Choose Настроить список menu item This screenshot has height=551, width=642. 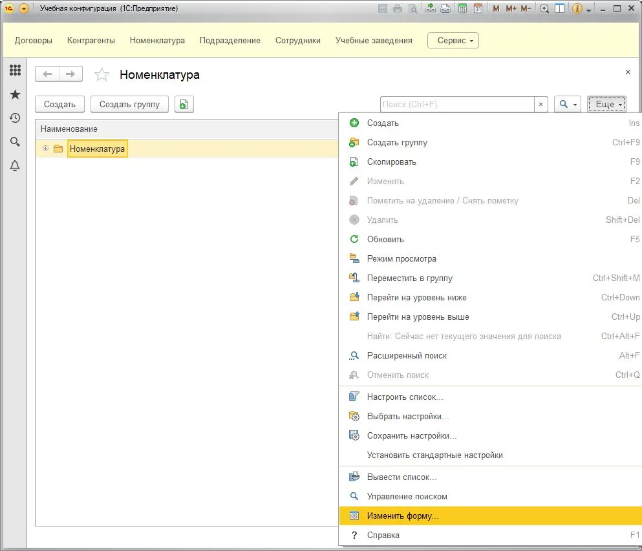(491, 397)
